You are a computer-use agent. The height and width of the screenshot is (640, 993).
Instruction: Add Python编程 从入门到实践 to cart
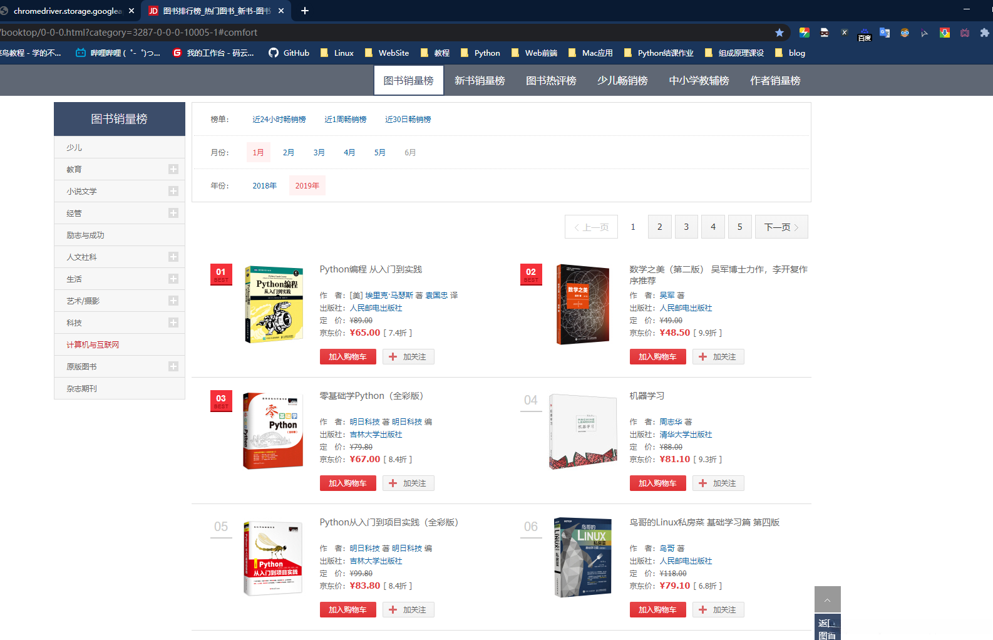click(x=348, y=357)
